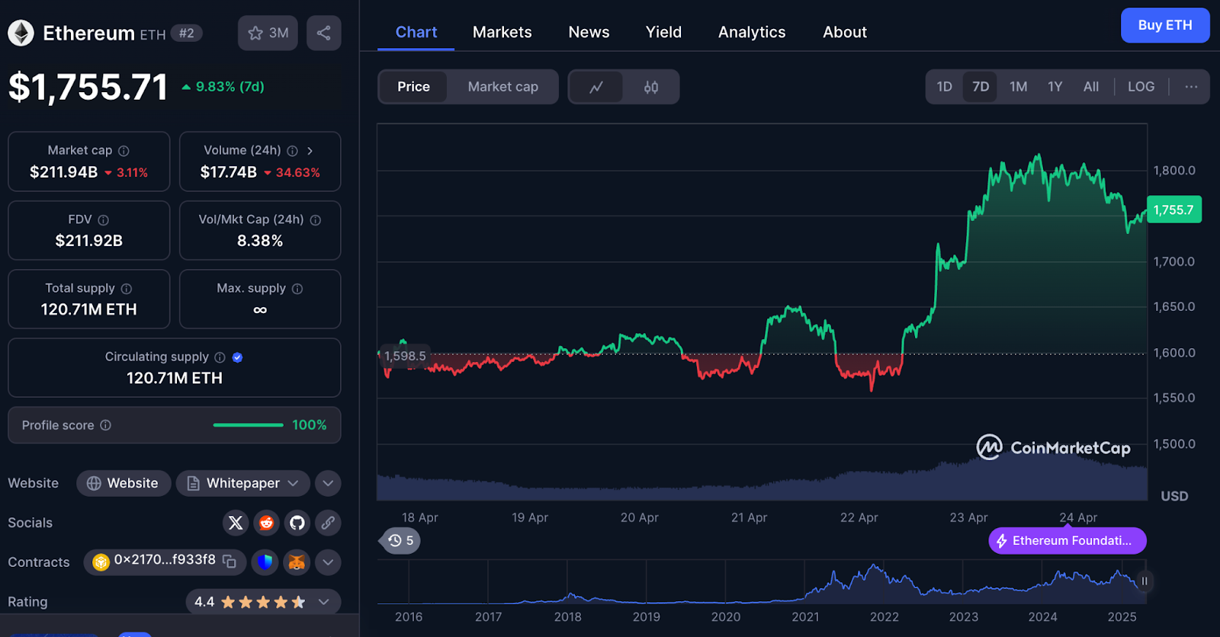The height and width of the screenshot is (637, 1220).
Task: Click Max. supply info icon
Action: pyautogui.click(x=297, y=289)
